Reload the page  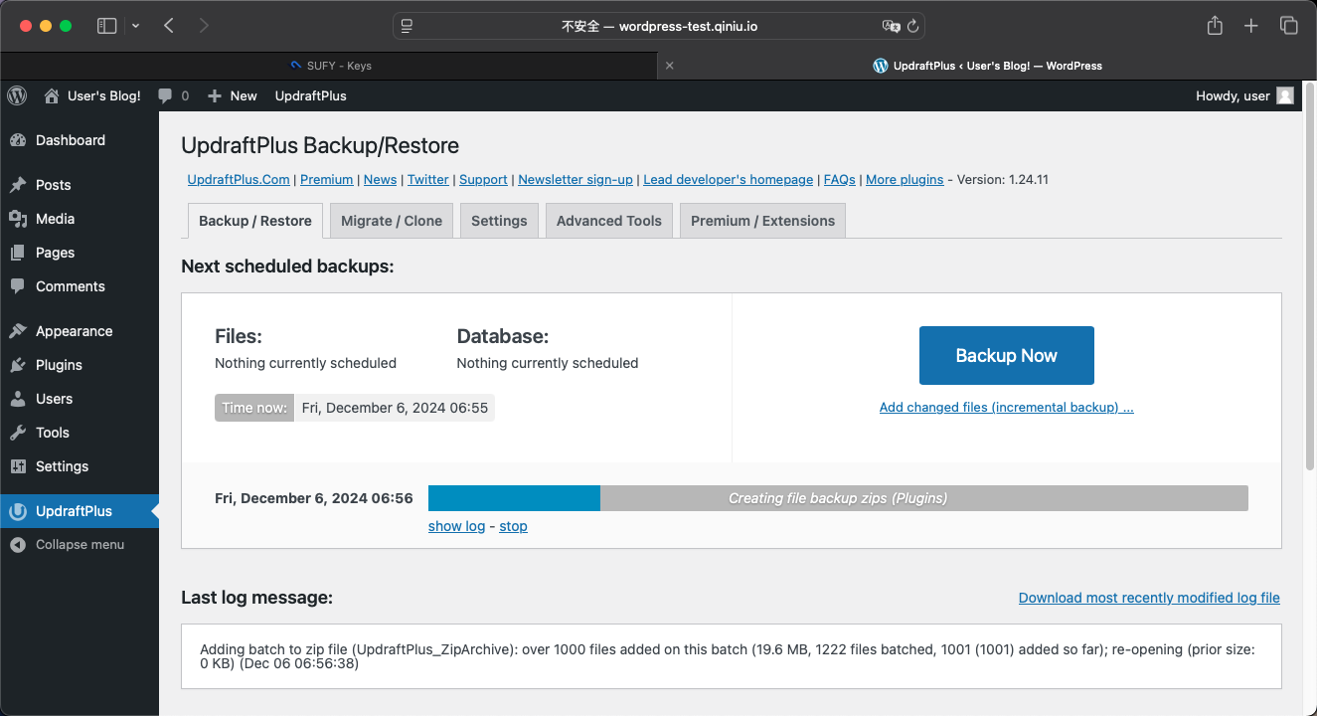(911, 26)
